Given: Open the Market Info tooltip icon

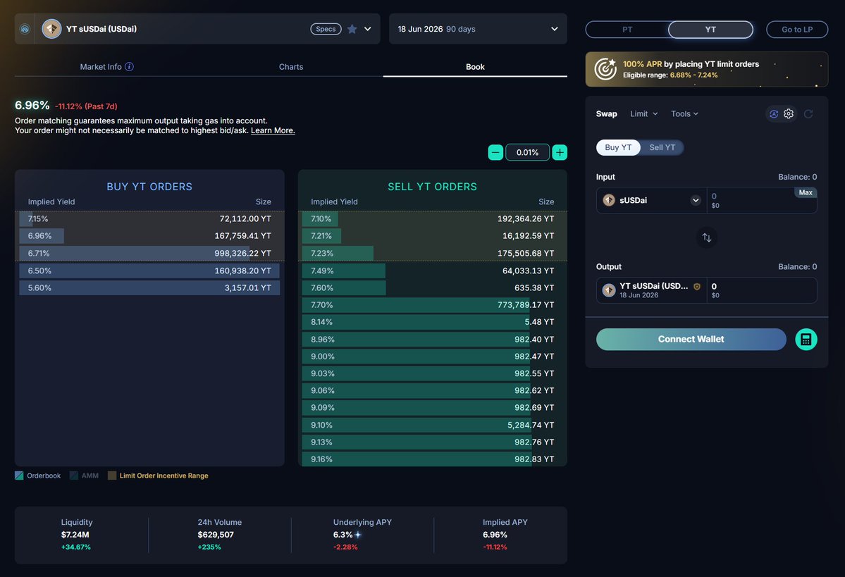Looking at the screenshot, I should click(x=130, y=67).
